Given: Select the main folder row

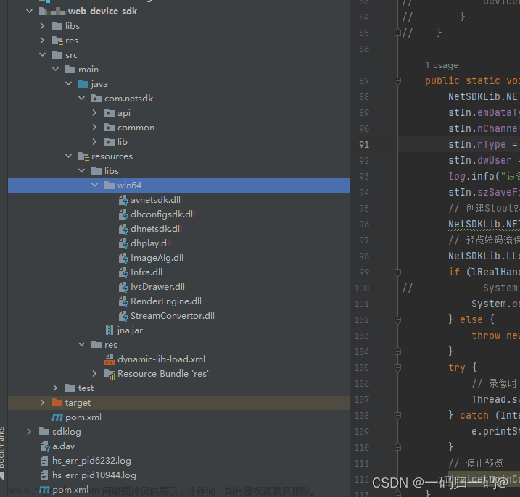Looking at the screenshot, I should tap(178, 70).
